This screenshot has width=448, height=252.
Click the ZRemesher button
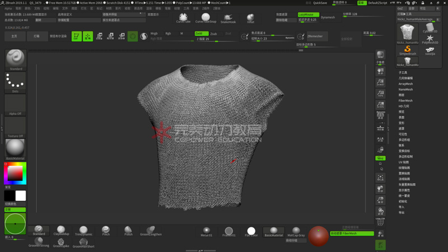coord(315,36)
